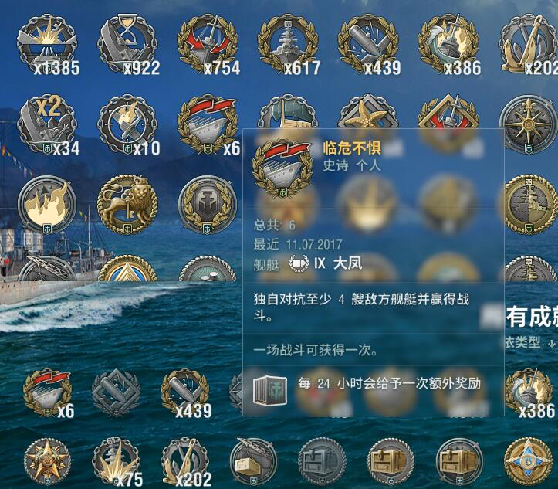Click the wave and burning ship badge x386

pyautogui.click(x=448, y=44)
